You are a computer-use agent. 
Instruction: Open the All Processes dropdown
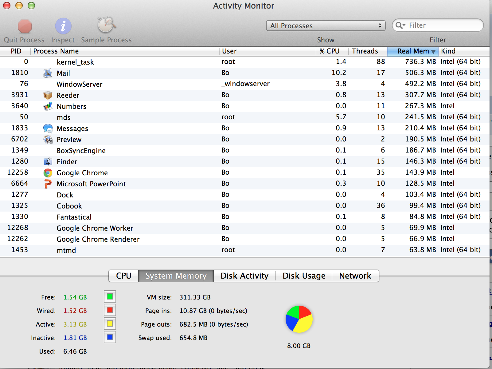click(326, 26)
